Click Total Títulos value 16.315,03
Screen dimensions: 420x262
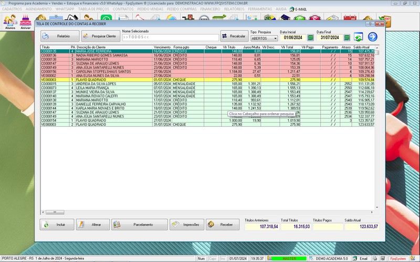coord(296,227)
